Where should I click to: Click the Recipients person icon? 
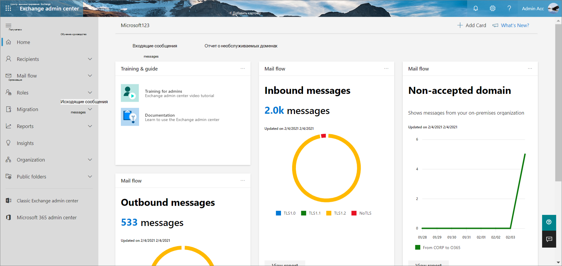[8, 59]
